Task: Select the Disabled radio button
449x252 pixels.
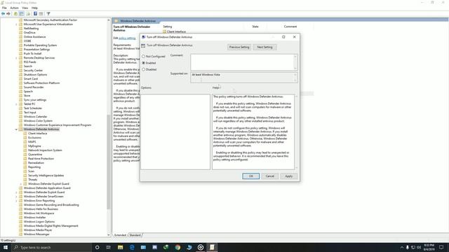Action: click(x=143, y=69)
